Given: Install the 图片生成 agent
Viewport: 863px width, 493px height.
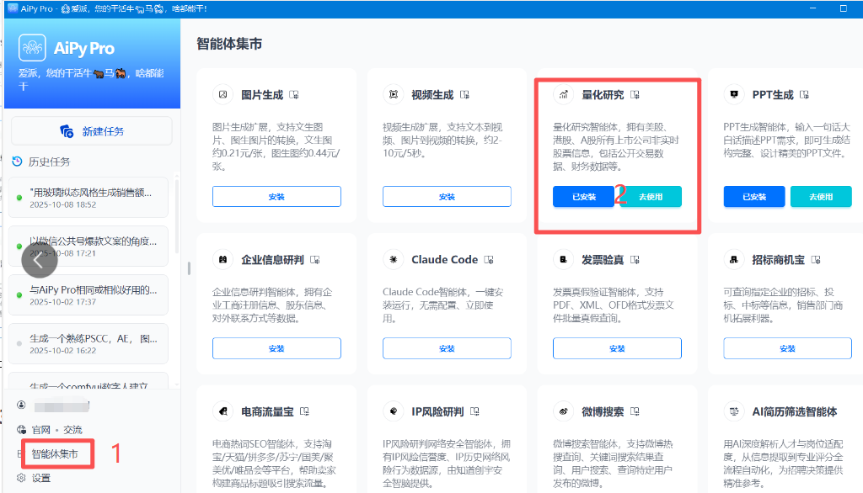Looking at the screenshot, I should point(276,197).
